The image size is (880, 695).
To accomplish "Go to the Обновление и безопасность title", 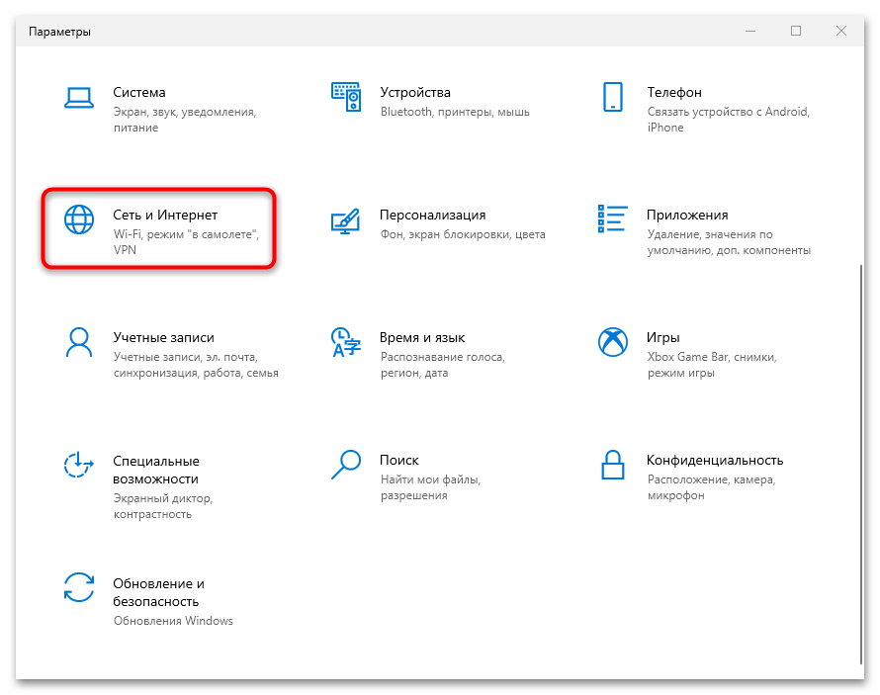I will [159, 592].
